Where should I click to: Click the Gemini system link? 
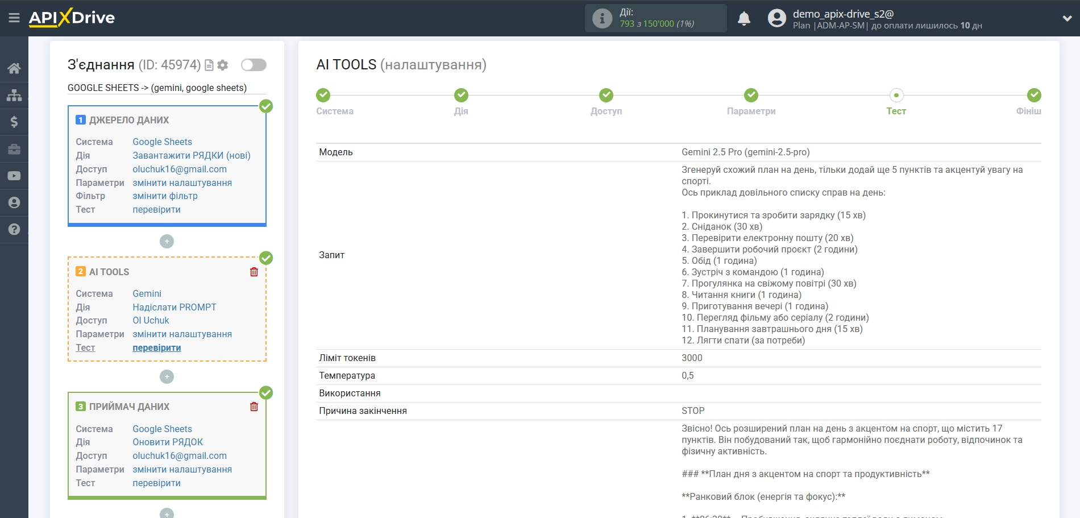coord(147,293)
